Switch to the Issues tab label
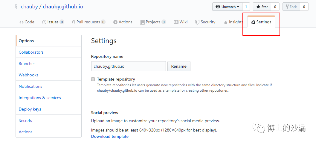The width and height of the screenshot is (316, 142). point(53,22)
